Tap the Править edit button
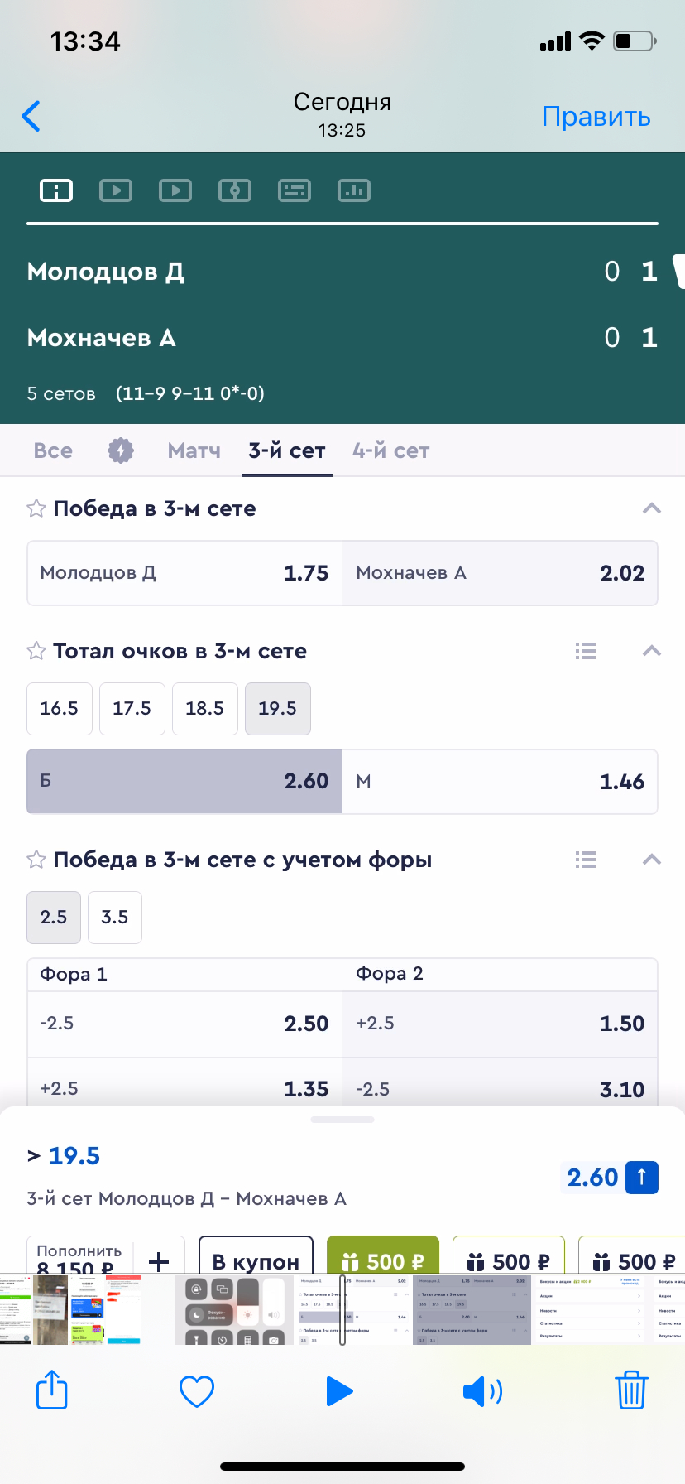Screen dimensions: 685x1484 pos(596,117)
